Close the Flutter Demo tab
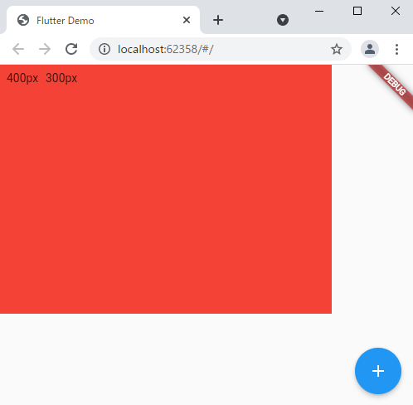This screenshot has height=405, width=413. (x=187, y=20)
